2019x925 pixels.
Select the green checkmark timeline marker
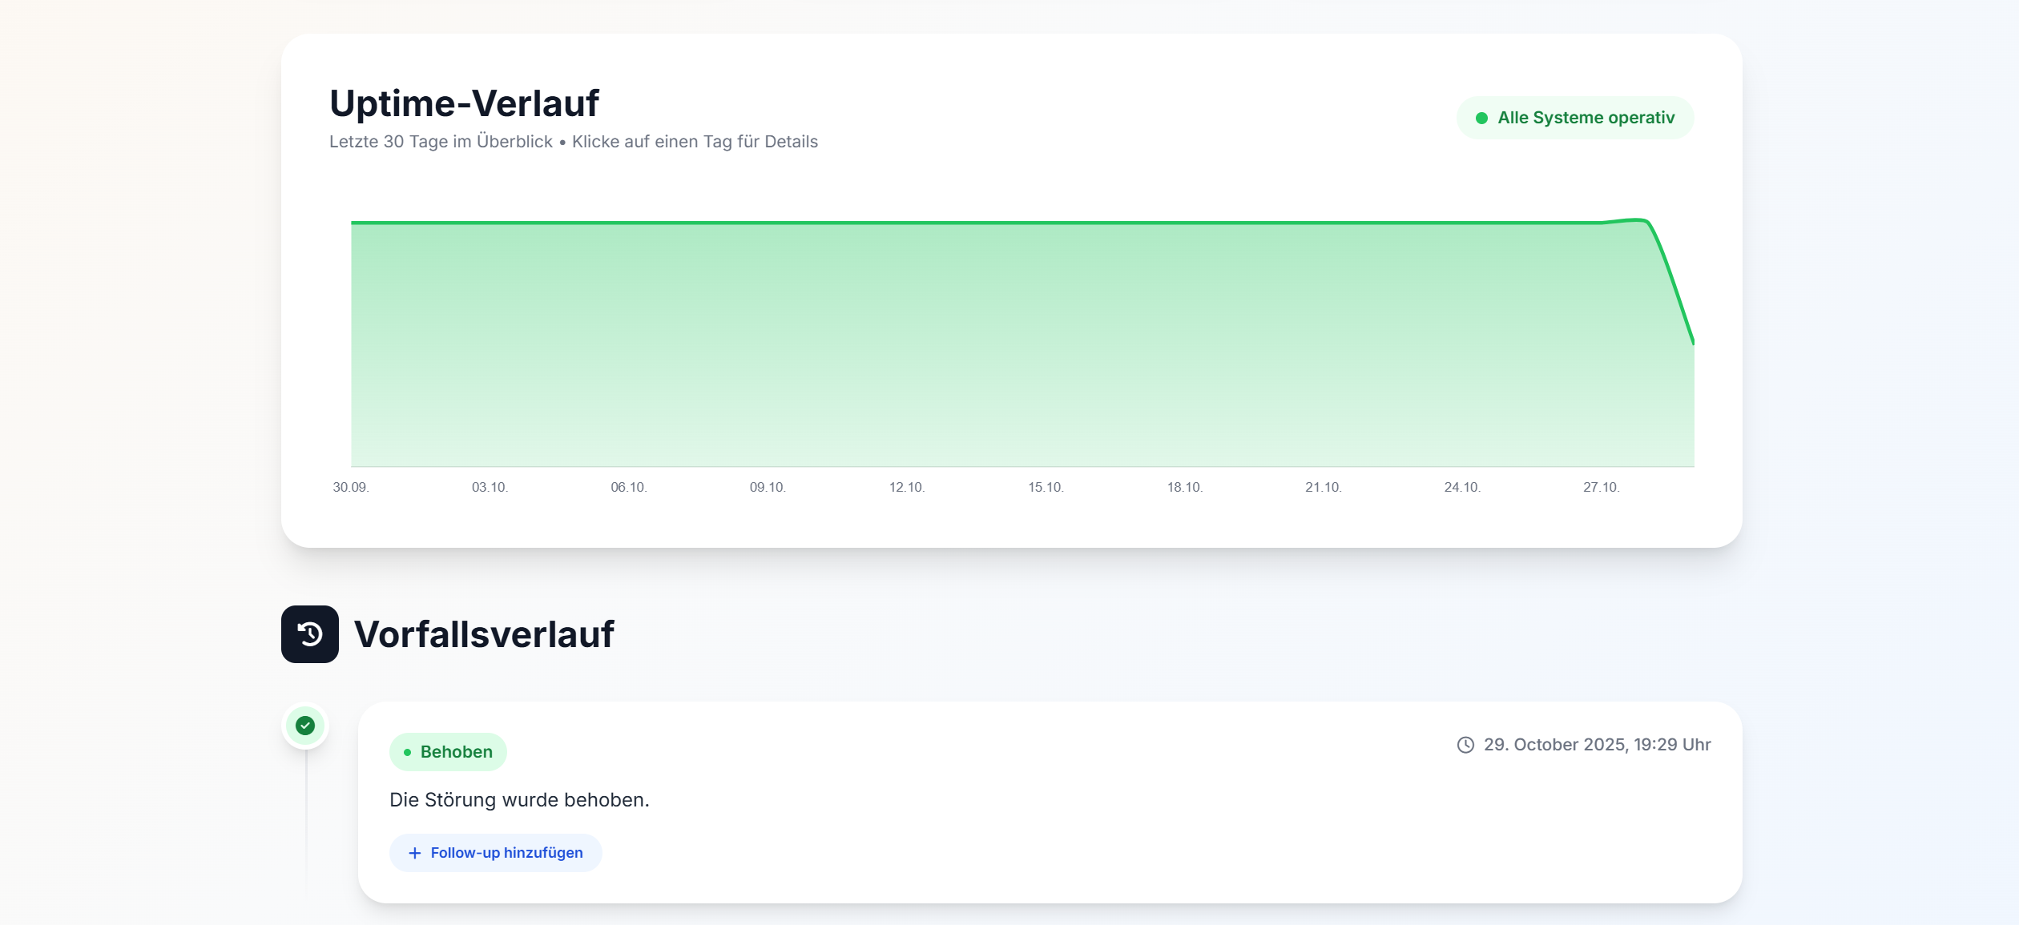(305, 725)
